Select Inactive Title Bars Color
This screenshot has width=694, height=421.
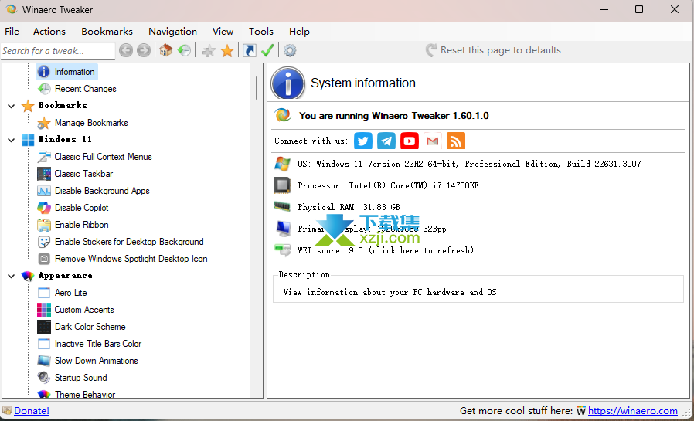(x=98, y=344)
